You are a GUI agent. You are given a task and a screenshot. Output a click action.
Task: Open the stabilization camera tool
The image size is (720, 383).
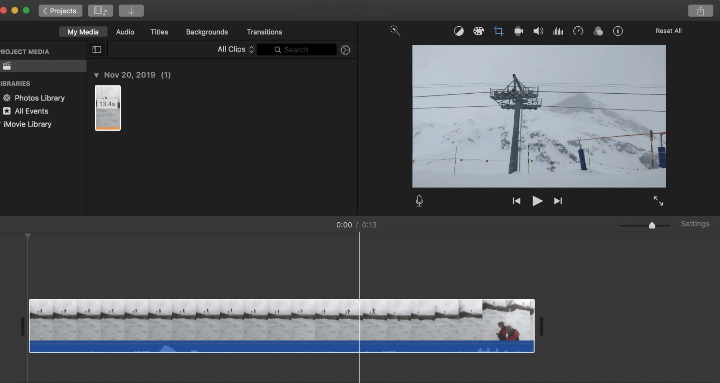(x=519, y=31)
